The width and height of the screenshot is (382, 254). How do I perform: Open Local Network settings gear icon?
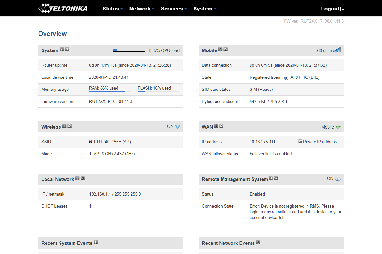click(x=82, y=178)
